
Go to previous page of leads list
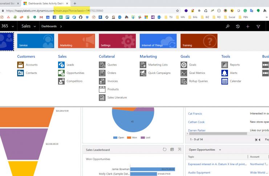click(x=260, y=140)
